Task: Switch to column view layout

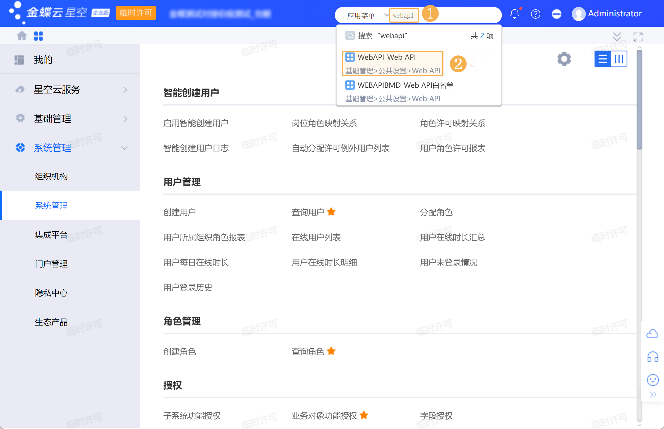Action: (619, 59)
